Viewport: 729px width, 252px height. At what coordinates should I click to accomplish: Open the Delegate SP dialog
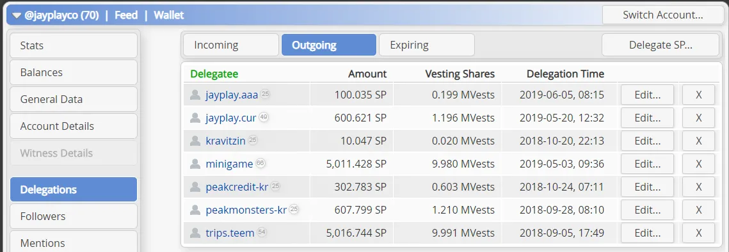661,45
